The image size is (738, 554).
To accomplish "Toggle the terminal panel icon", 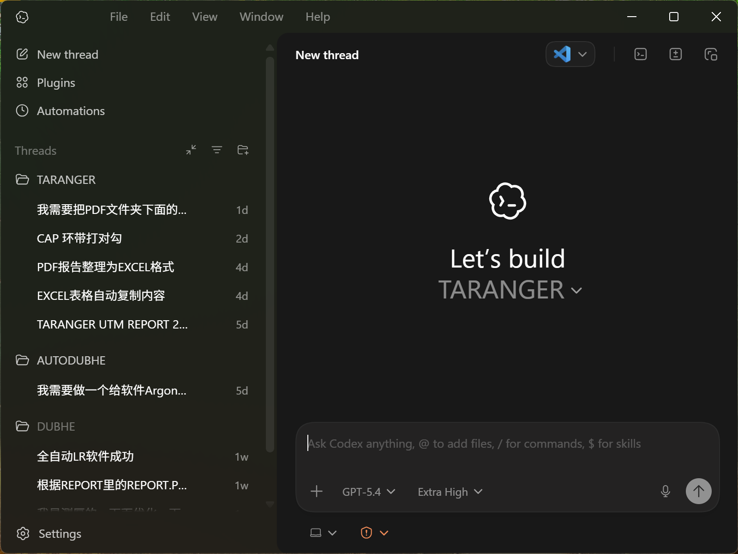I will click(641, 55).
